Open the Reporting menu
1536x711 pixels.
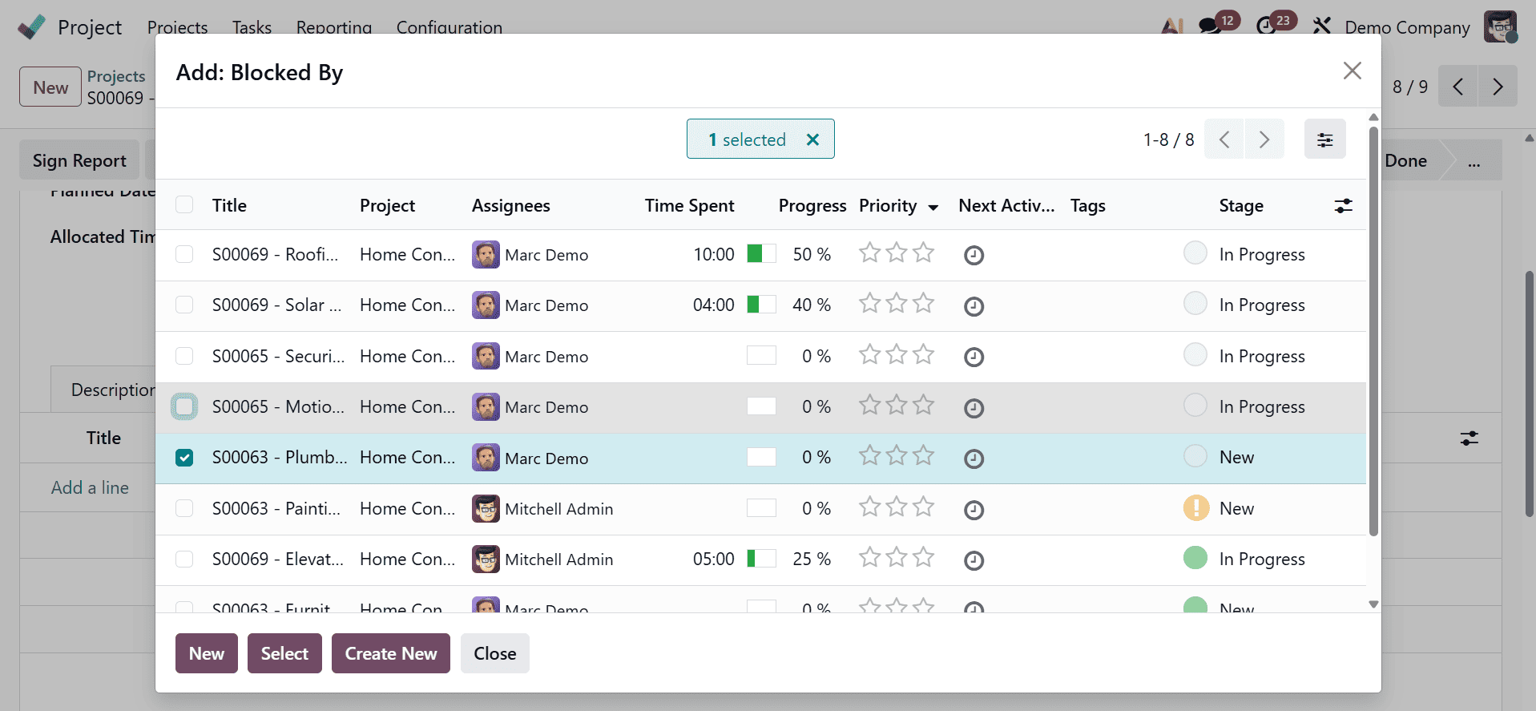(x=334, y=27)
